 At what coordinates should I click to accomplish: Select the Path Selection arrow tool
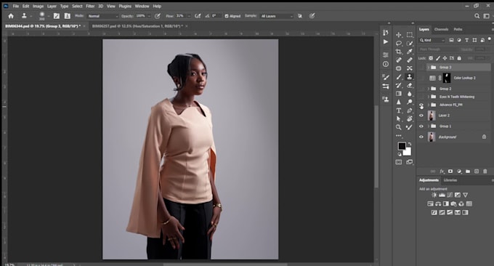point(399,118)
